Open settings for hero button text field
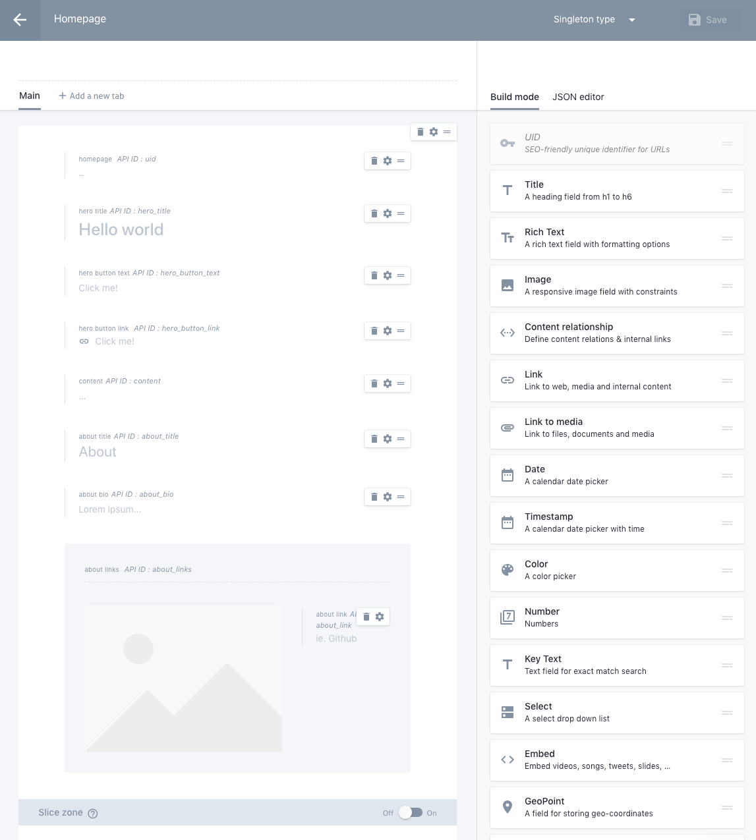Screen dimensions: 756x840 click(388, 275)
